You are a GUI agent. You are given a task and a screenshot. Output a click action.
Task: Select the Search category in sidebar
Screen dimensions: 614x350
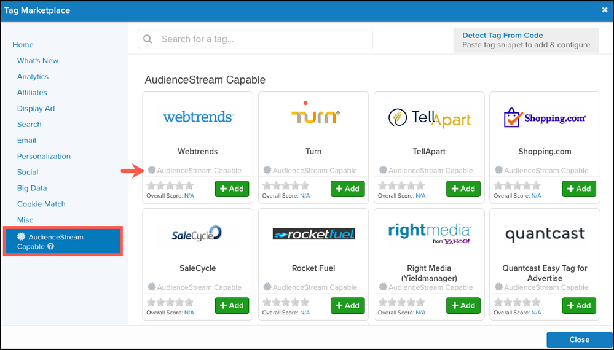[x=29, y=125]
